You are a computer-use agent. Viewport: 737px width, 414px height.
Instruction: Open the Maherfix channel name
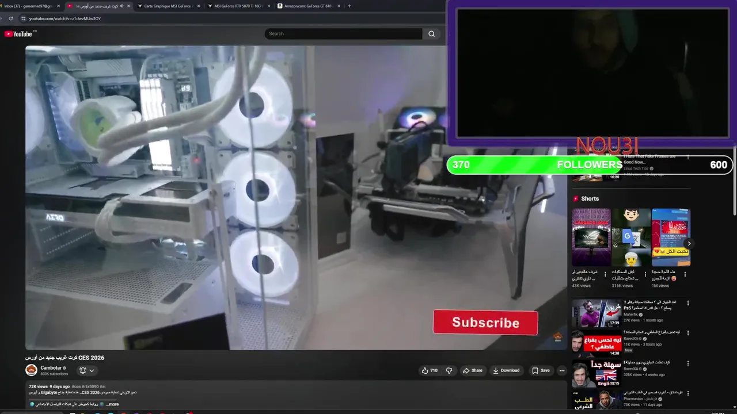(630, 315)
